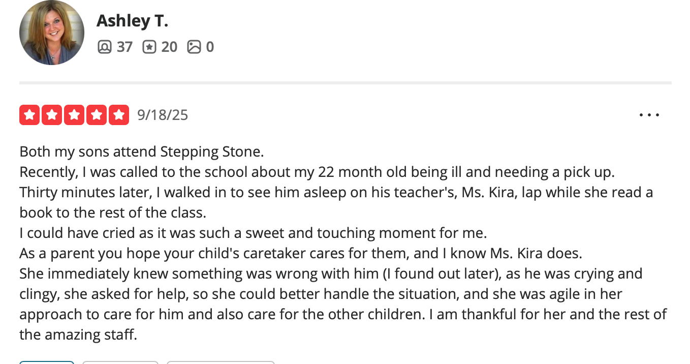This screenshot has height=364, width=690.
Task: Click the reviews star icon beside 20
Action: click(x=149, y=47)
